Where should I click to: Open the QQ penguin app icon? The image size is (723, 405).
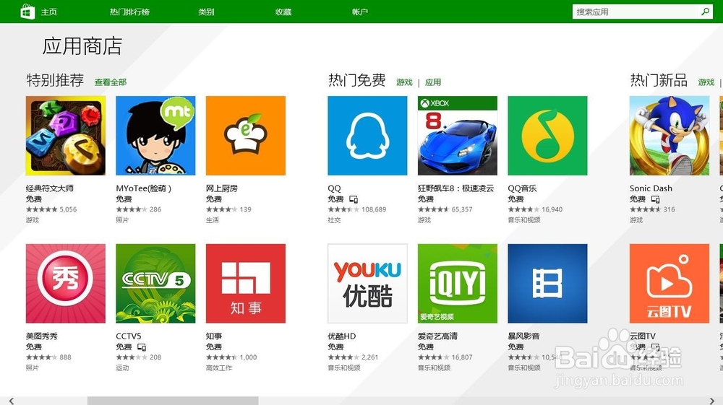click(x=367, y=136)
